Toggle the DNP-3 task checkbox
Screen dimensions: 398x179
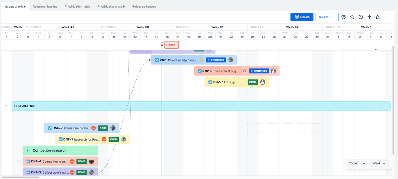[x=28, y=172]
